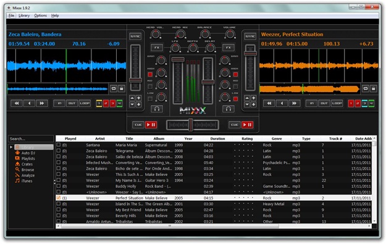
Task: Open the Options menu
Action: click(40, 15)
